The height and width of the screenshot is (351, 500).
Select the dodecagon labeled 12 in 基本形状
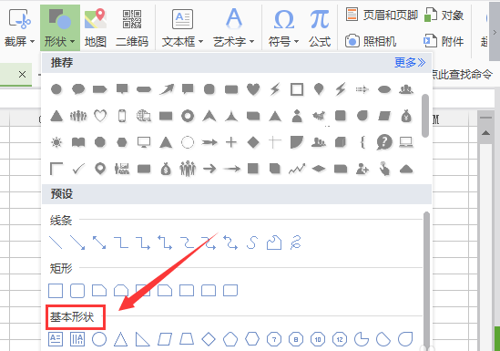pyautogui.click(x=340, y=339)
